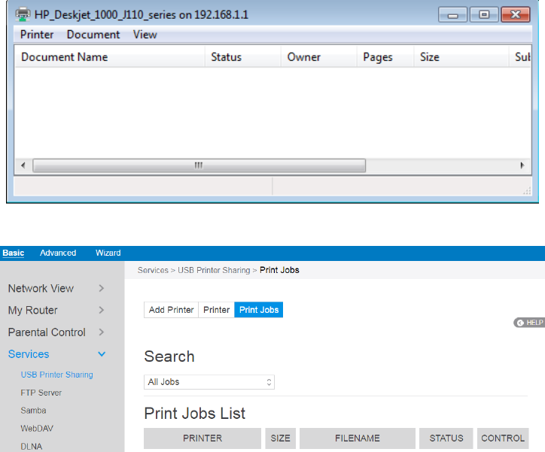Click the right arrow of the horizontal scrollbar
The image size is (545, 452).
pos(522,165)
